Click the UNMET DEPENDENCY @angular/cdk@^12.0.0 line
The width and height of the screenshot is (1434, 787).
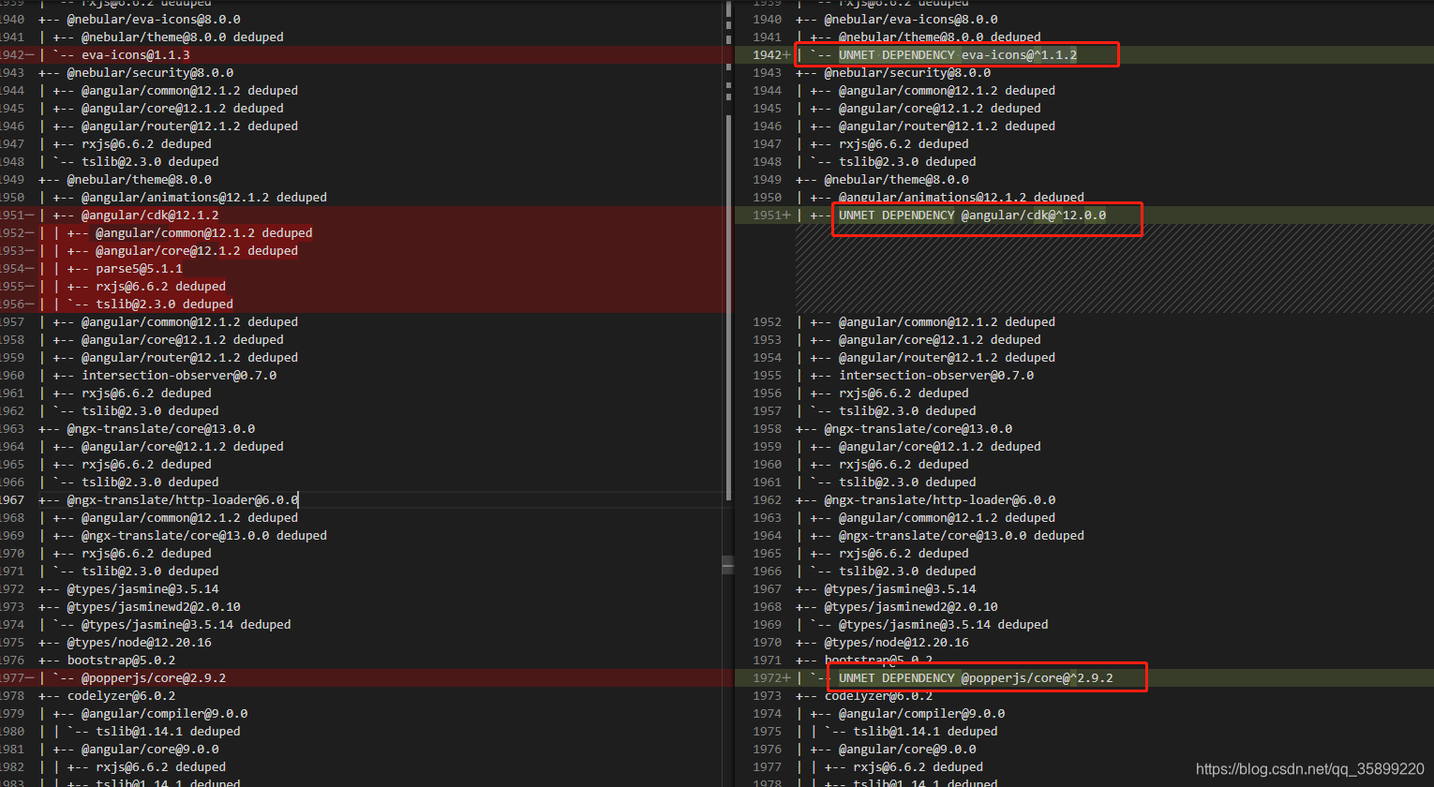coord(972,215)
